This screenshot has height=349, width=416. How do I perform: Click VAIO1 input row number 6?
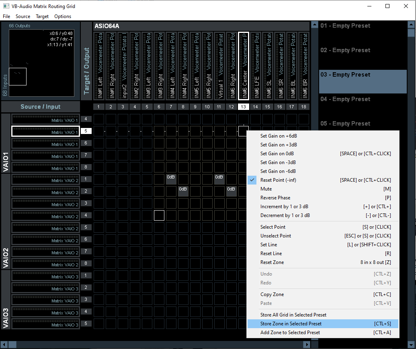86,143
